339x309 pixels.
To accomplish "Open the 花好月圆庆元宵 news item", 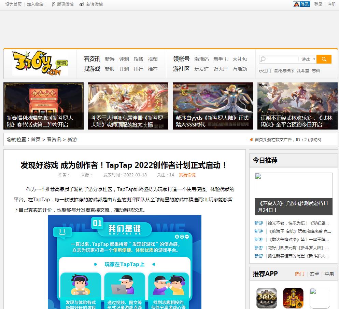I will [298, 248].
